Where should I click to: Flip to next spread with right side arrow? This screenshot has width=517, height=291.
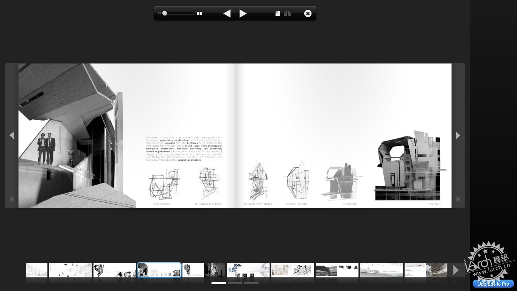(458, 135)
